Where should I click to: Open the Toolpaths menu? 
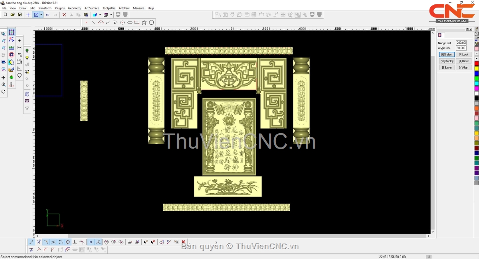pos(109,8)
